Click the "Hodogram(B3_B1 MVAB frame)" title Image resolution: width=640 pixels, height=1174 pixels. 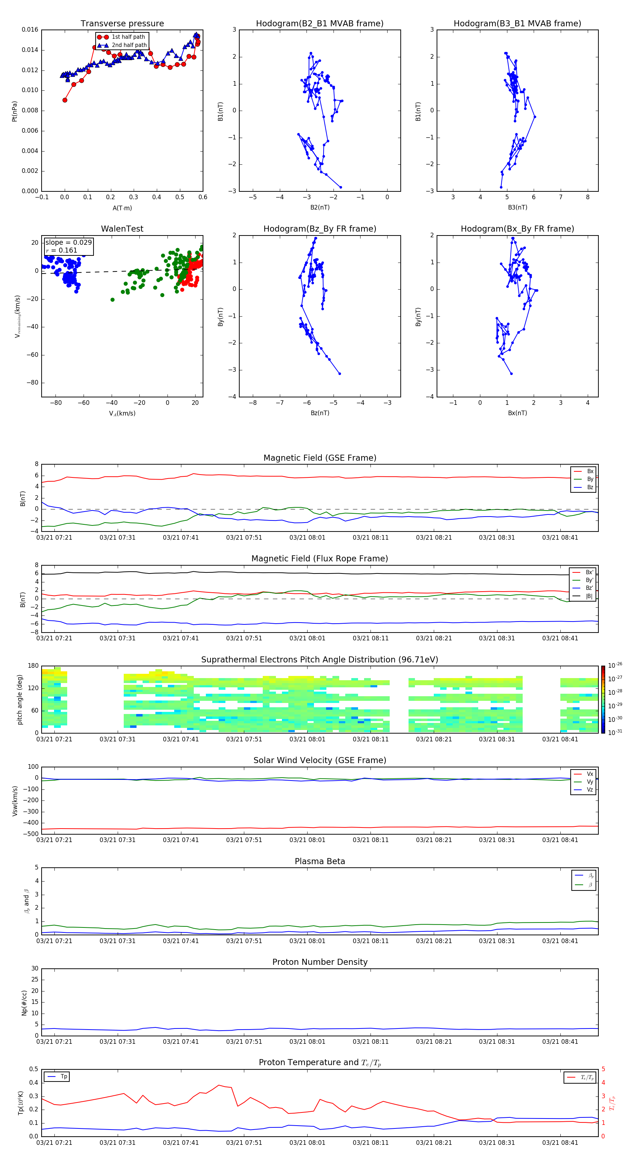coord(517,24)
